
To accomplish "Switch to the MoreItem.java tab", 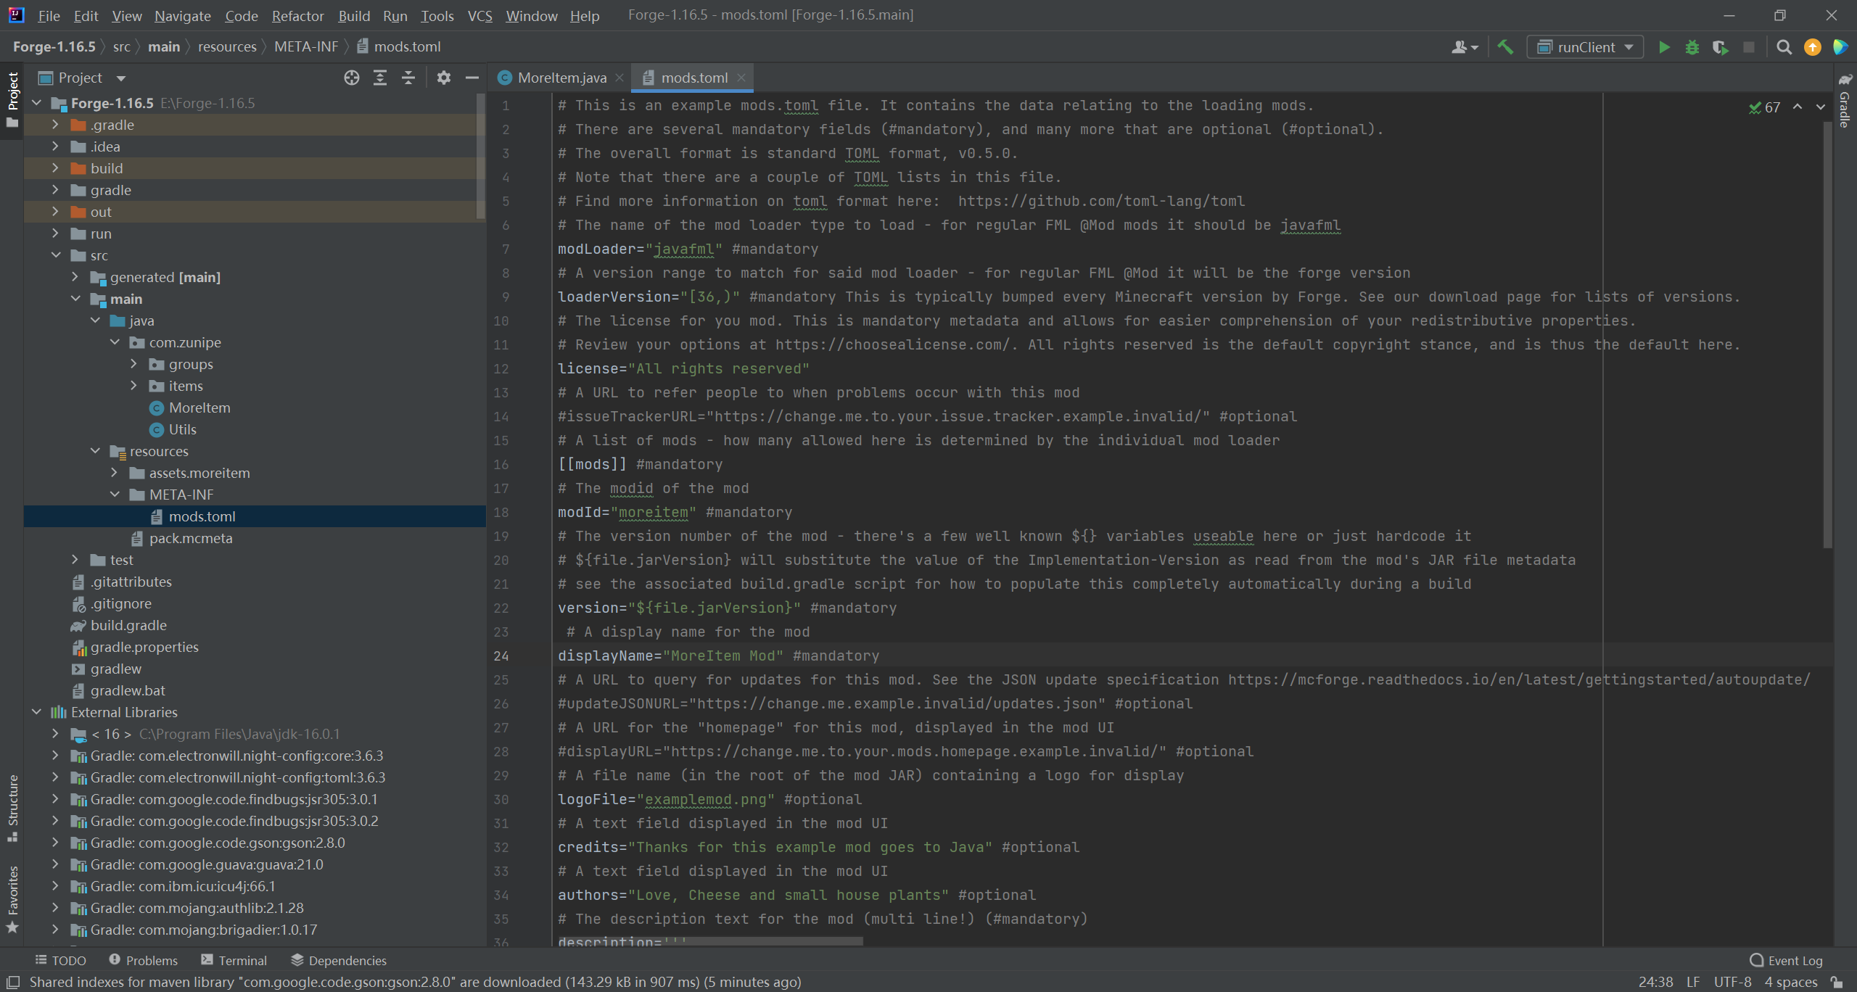I will 561,78.
